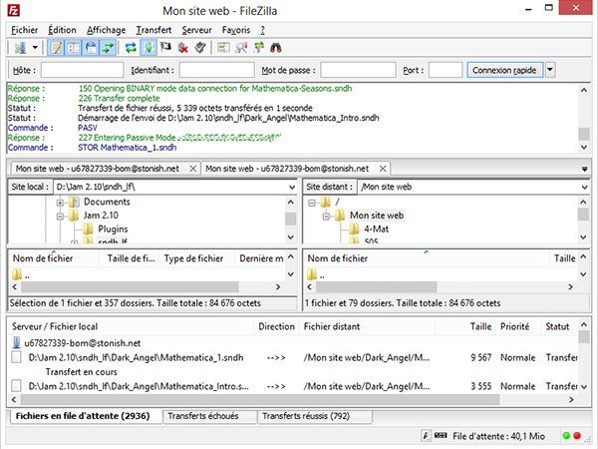Toggle transfer queue display icon
The width and height of the screenshot is (598, 449).
(109, 48)
